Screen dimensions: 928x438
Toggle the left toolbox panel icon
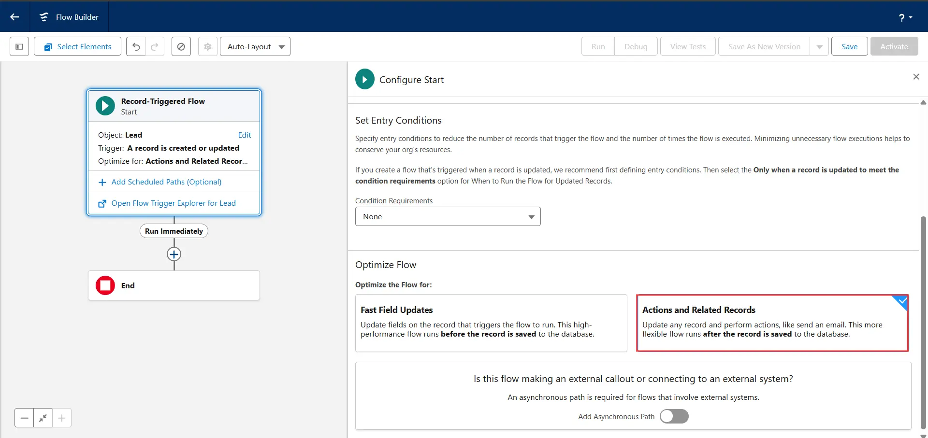coord(19,46)
